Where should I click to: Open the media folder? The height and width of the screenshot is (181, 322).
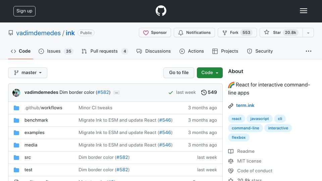coord(31,145)
